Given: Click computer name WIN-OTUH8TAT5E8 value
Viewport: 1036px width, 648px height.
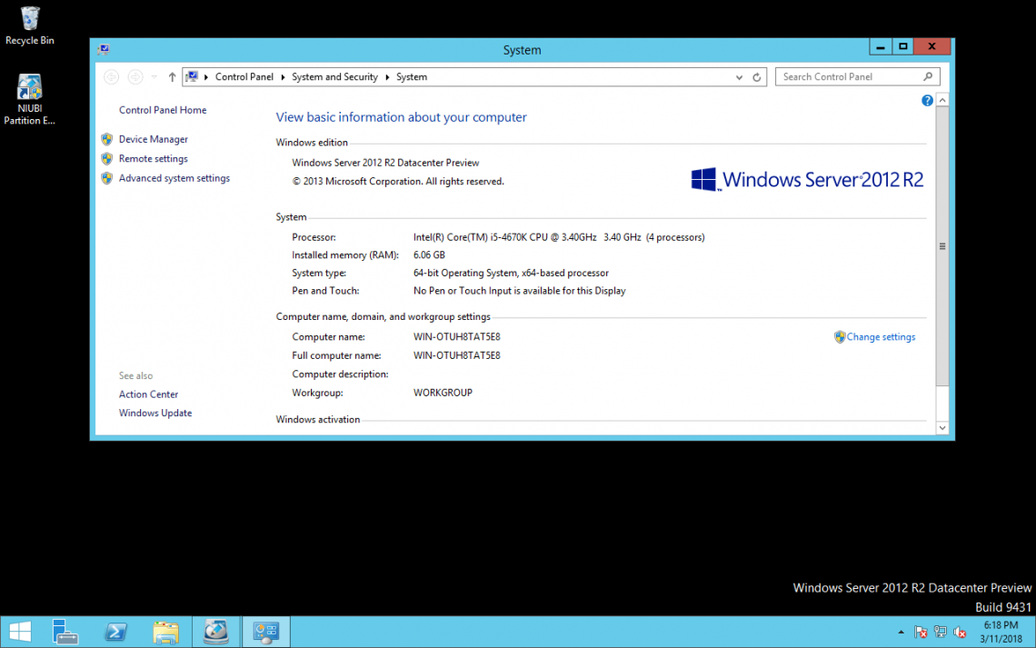Looking at the screenshot, I should coord(456,337).
